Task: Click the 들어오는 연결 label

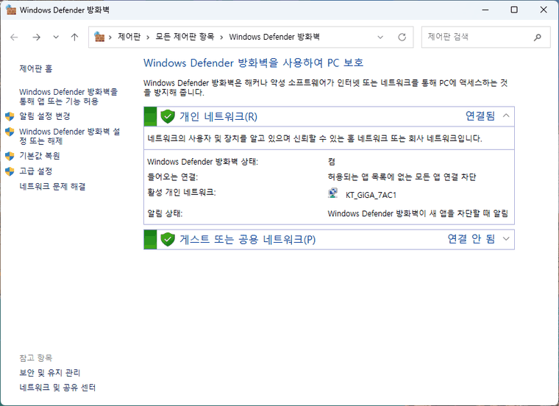Action: 173,177
